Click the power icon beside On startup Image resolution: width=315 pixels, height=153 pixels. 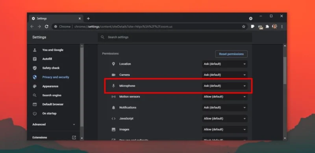pyautogui.click(x=35, y=113)
